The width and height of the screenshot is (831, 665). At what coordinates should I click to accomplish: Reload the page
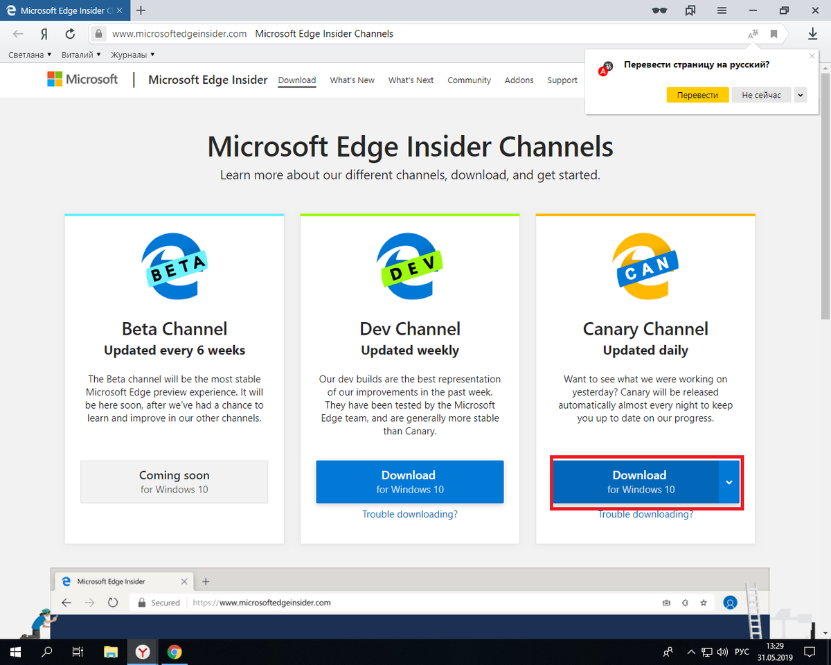point(70,33)
